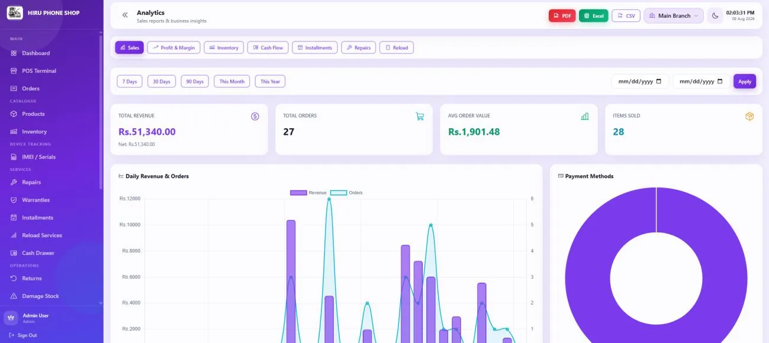Filter by This Month

232,82
